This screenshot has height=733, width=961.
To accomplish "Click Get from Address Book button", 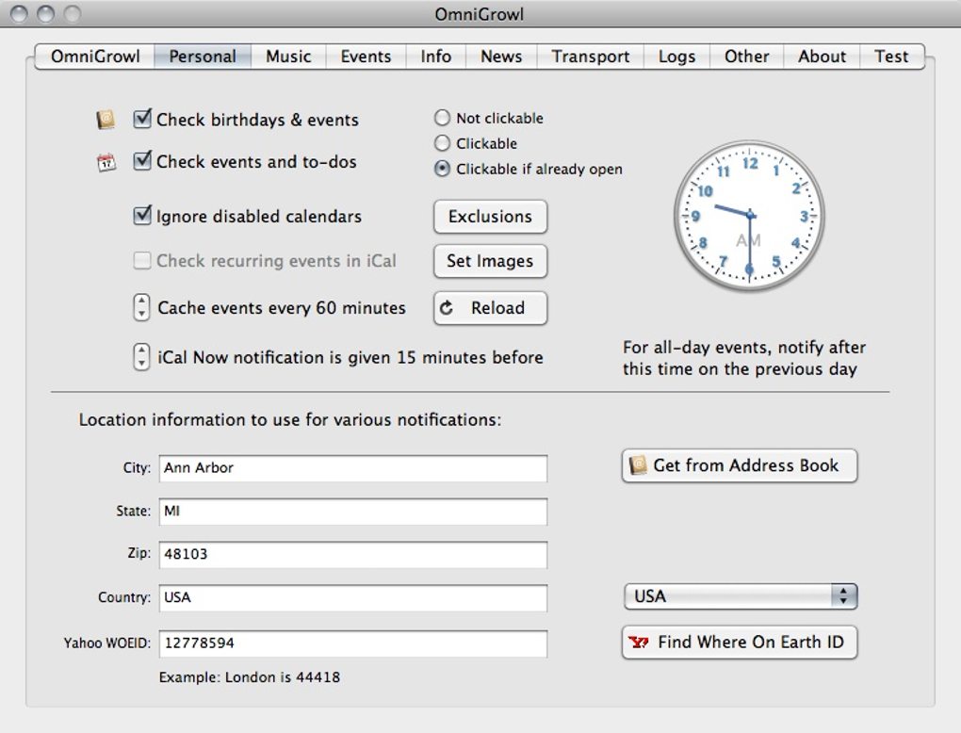I will (x=740, y=465).
